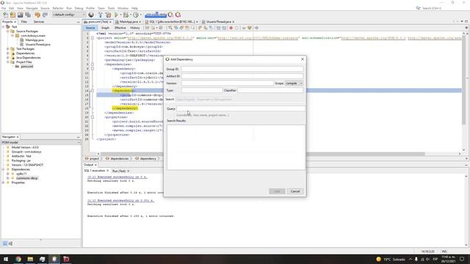Screen dimensions: 470x264
Task: Select commons-dbcp in the Navigator
Action: click(27, 178)
